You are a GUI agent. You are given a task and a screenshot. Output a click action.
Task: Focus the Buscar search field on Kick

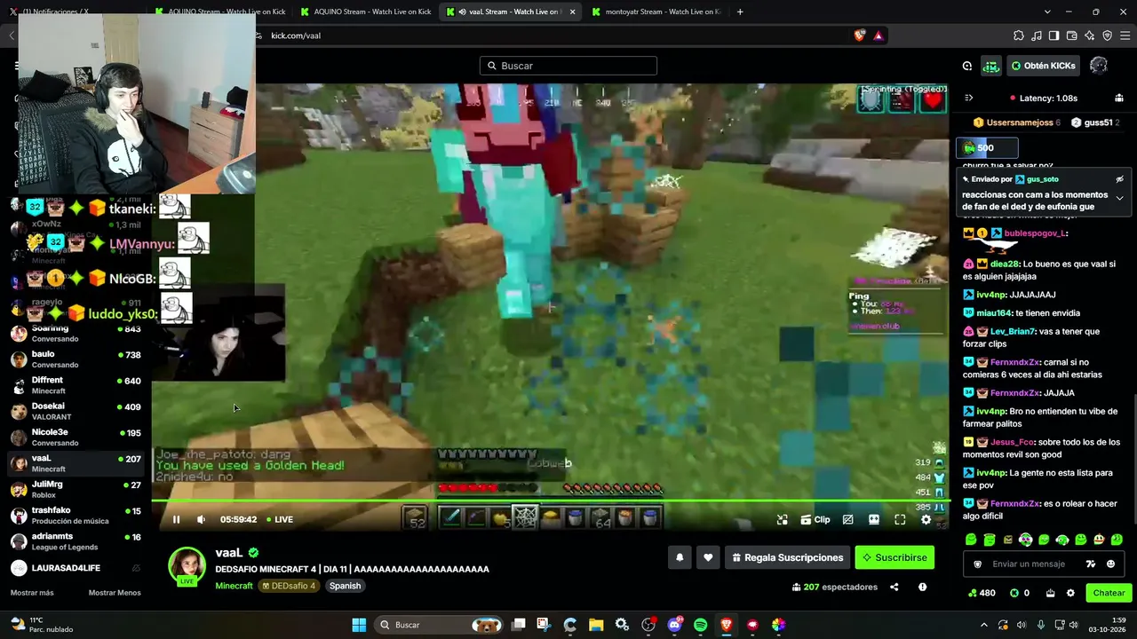pos(568,66)
